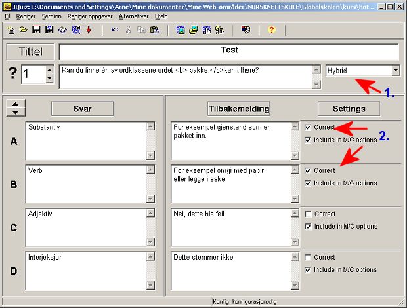Create a new file with toolbar icon

11,30
